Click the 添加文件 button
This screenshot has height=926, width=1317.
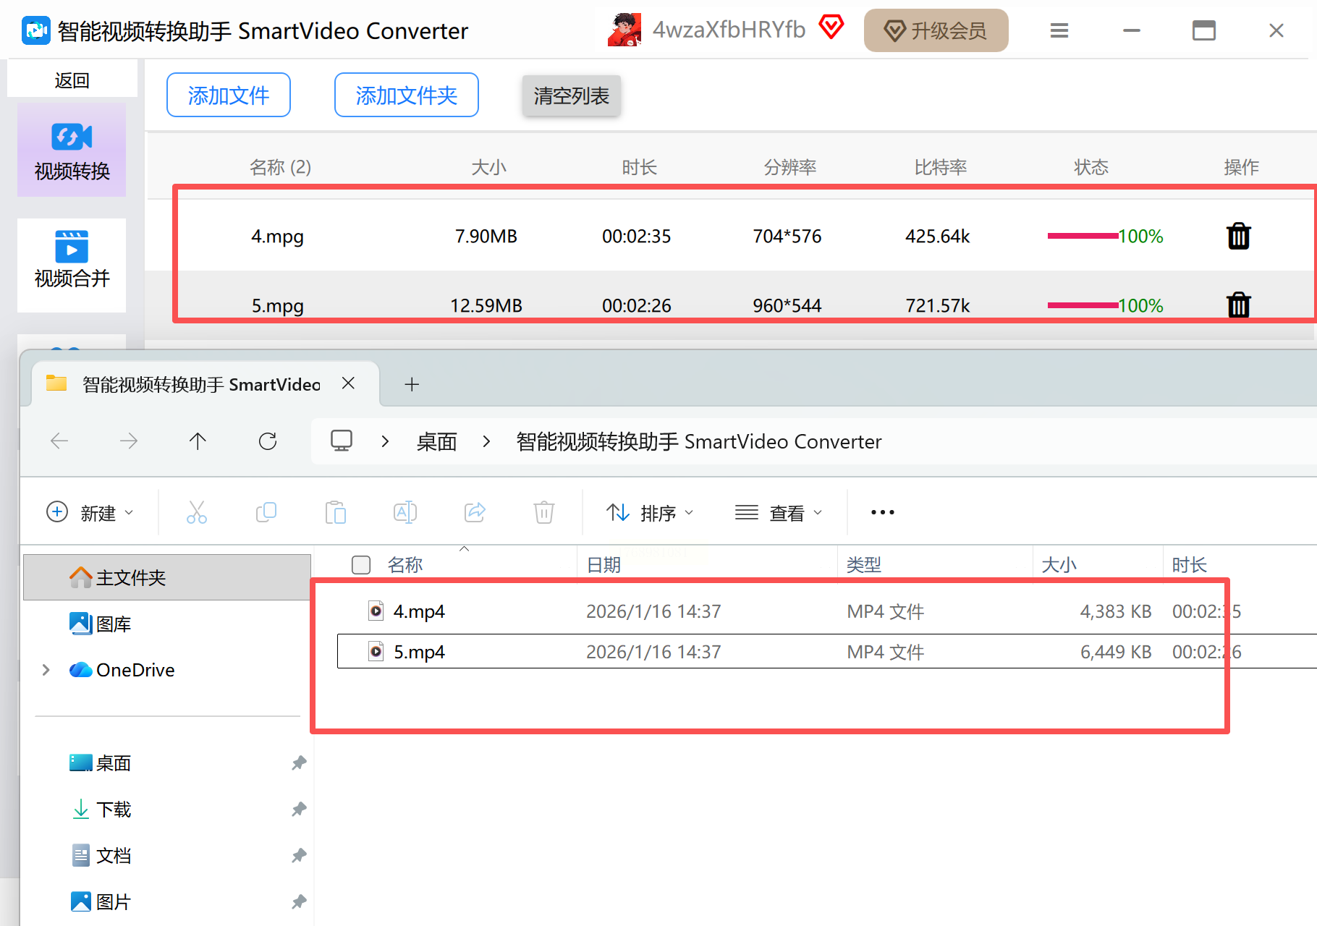229,95
